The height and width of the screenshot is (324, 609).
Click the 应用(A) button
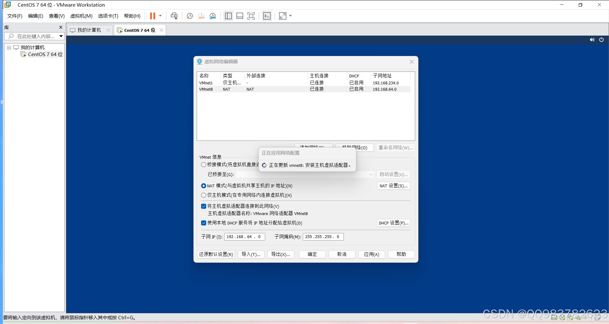click(372, 254)
